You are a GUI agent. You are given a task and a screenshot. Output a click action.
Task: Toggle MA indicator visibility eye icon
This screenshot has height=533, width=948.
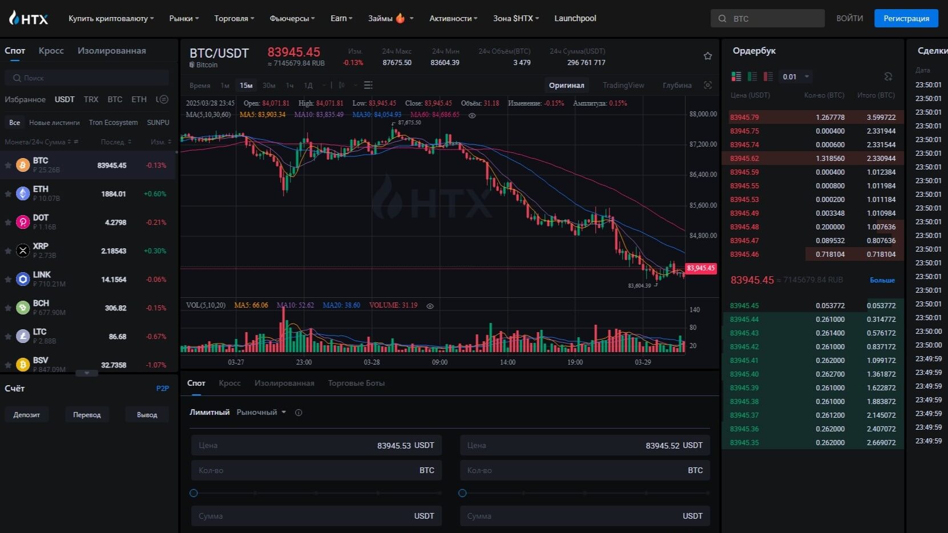[x=472, y=115]
